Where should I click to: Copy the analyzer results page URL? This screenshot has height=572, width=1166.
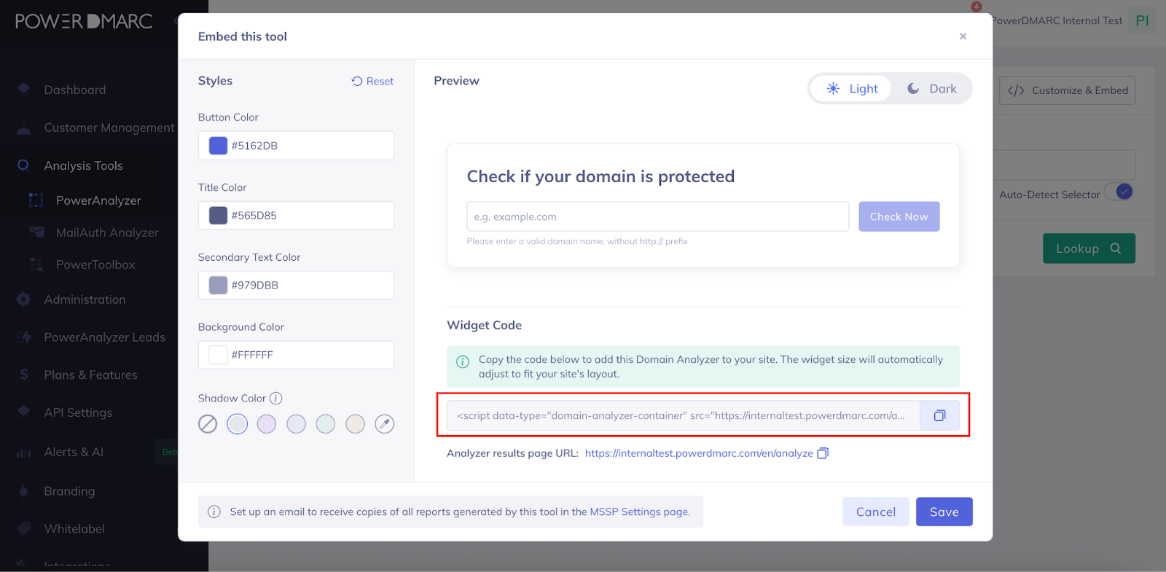tap(823, 453)
